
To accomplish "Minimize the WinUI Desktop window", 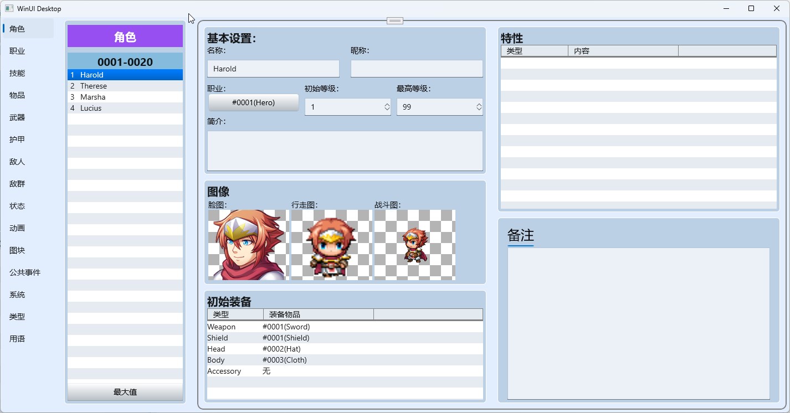I will [x=726, y=8].
